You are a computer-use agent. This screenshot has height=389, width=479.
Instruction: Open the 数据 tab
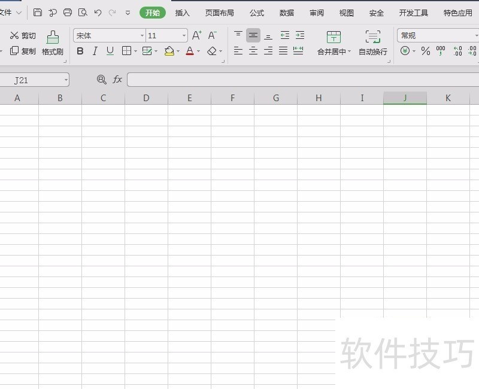click(287, 13)
